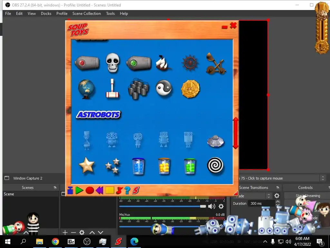Image resolution: width=330 pixels, height=248 pixels.
Task: Open the blue question mark help
Action: click(127, 191)
